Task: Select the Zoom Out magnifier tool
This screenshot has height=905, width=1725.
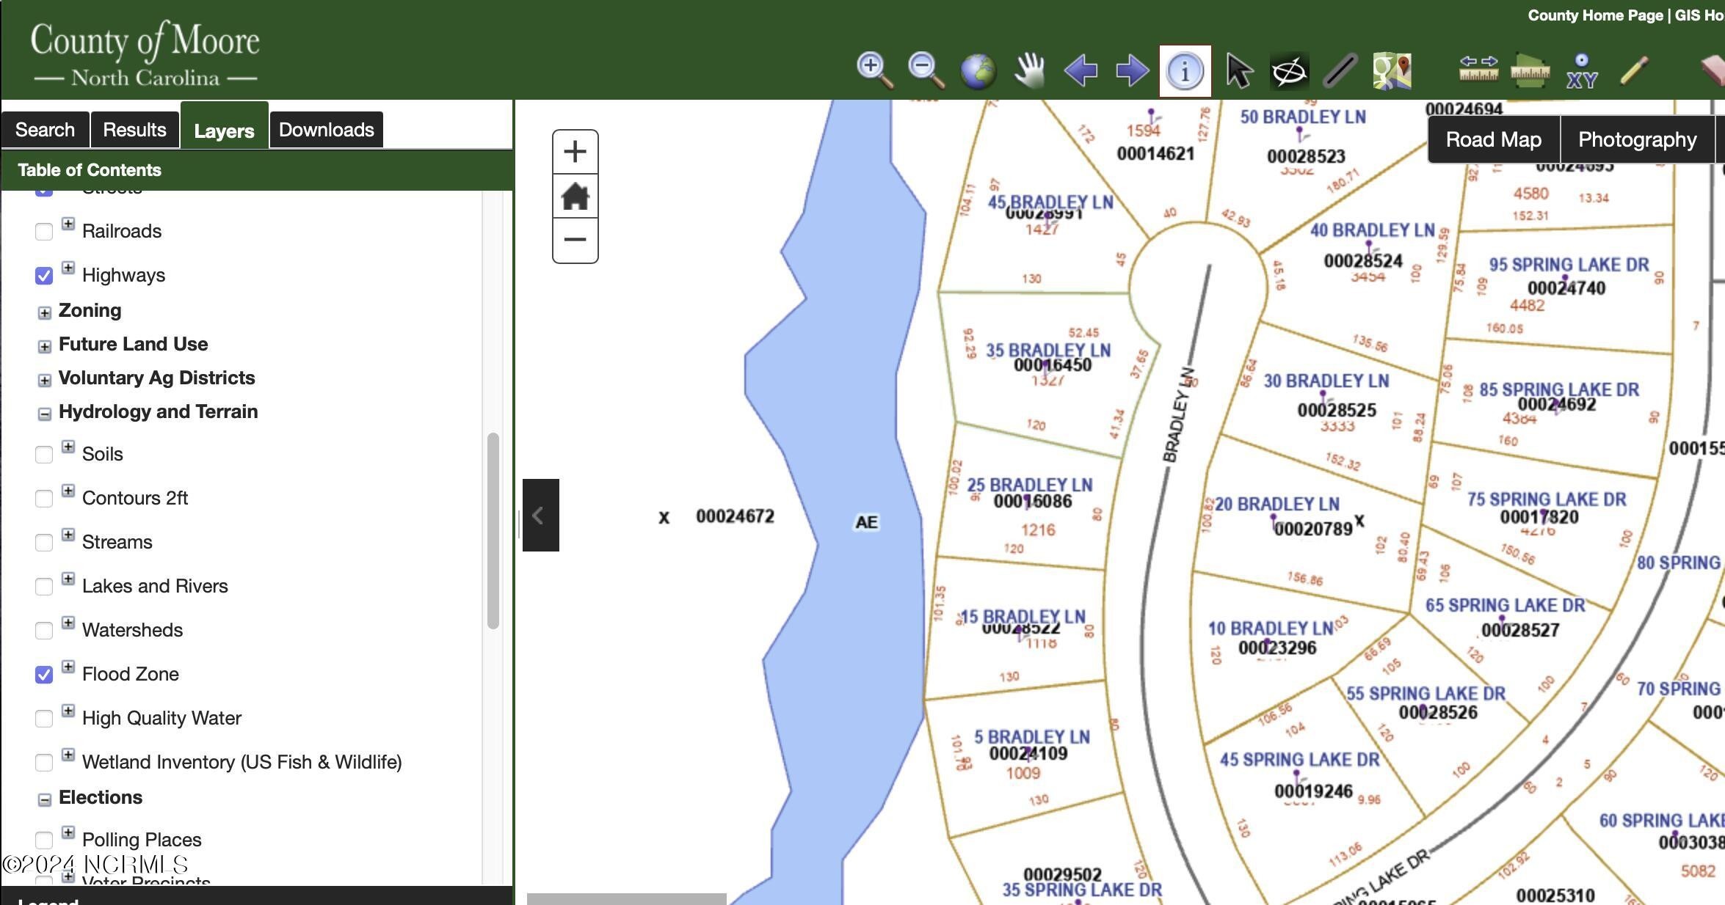Action: (925, 71)
